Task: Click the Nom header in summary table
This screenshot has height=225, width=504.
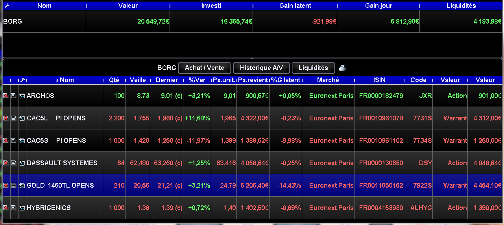Action: pyautogui.click(x=44, y=6)
